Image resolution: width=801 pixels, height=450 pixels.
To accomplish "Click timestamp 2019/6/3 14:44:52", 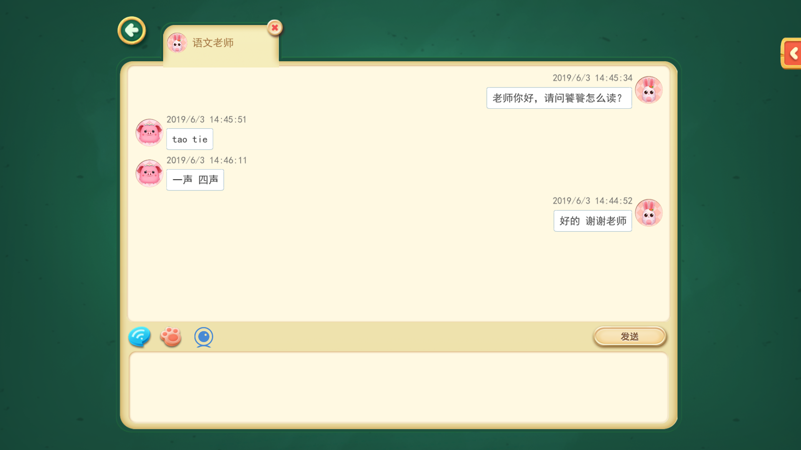I will point(592,201).
